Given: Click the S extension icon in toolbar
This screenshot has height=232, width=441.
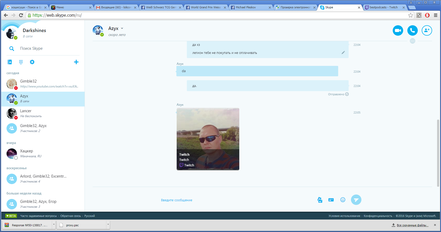Looking at the screenshot, I should [419, 15].
